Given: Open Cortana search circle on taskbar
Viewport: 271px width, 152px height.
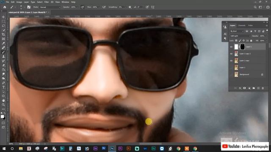Looking at the screenshot, I should pos(12,148).
